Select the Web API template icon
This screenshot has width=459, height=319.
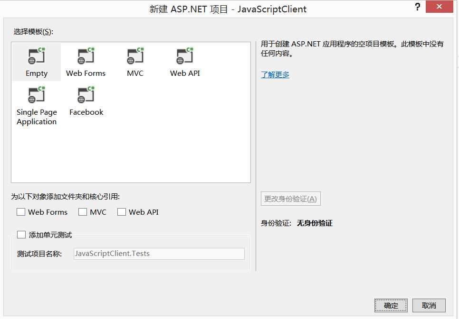[x=185, y=56]
